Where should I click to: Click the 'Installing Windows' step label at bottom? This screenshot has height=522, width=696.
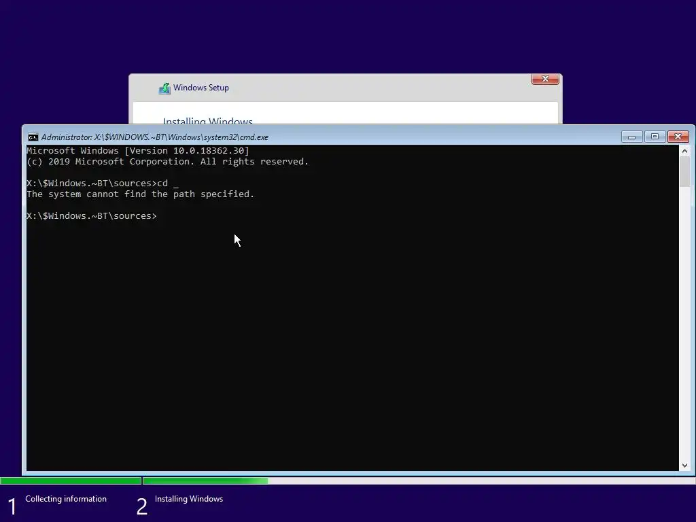tap(189, 499)
